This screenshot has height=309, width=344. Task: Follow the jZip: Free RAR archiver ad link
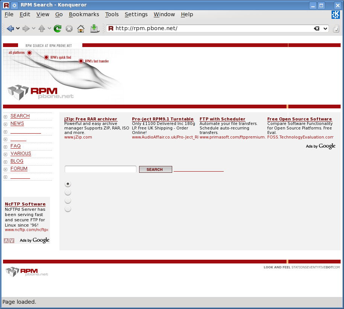(91, 119)
